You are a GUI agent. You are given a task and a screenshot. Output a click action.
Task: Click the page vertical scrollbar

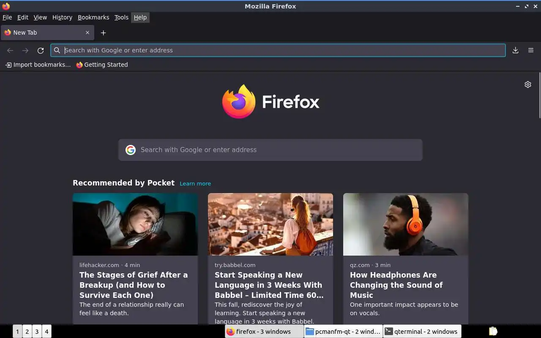pos(539,95)
